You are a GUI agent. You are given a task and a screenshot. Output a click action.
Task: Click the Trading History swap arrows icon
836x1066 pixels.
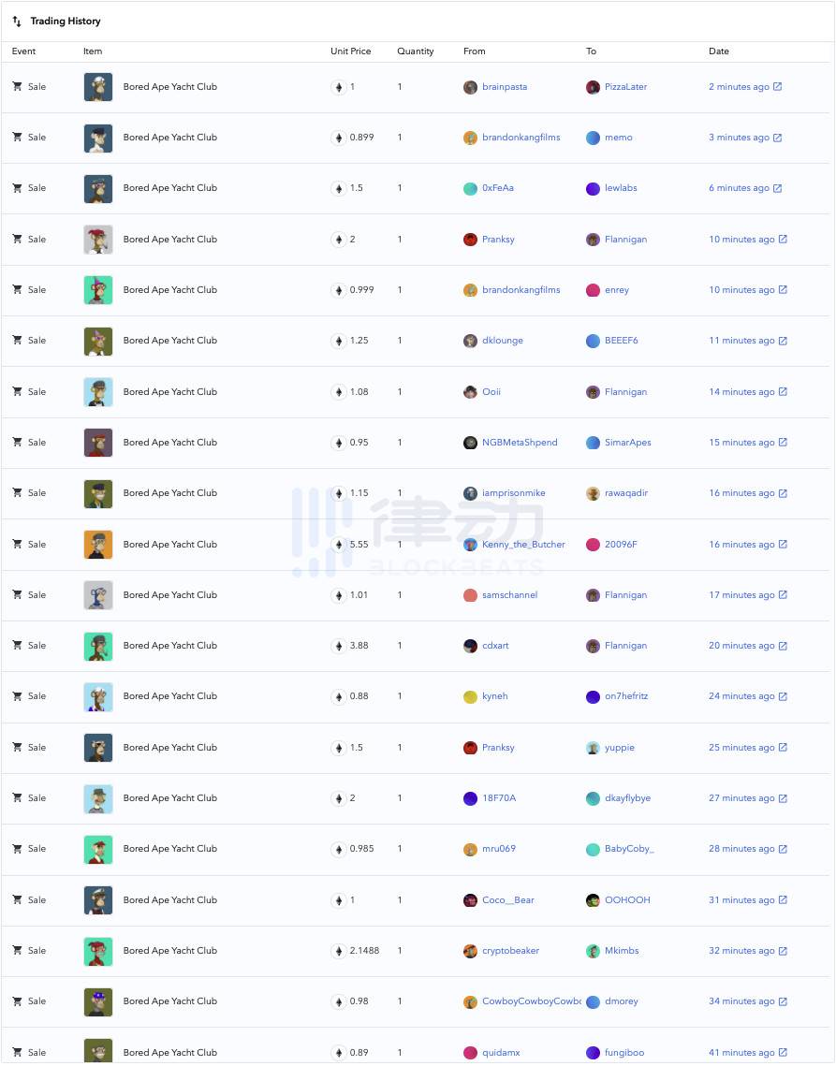point(17,22)
